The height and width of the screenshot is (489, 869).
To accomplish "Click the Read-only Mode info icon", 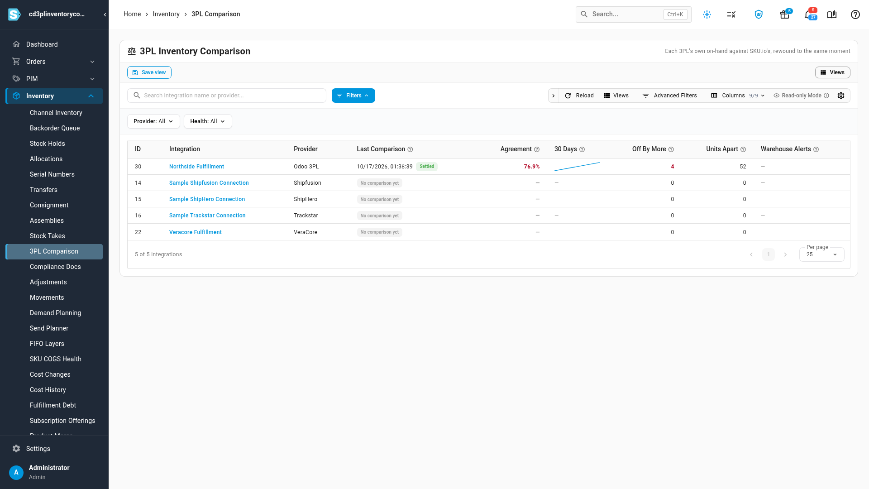I will 826,96.
